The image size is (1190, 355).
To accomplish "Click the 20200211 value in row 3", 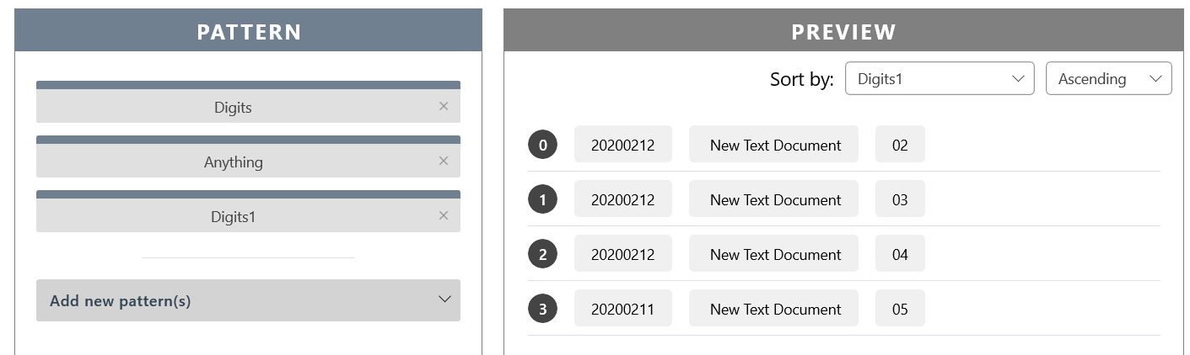I will click(623, 309).
